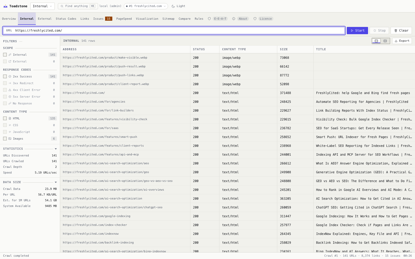Clear the crawl results
The height and width of the screenshot is (259, 415).
[401, 31]
